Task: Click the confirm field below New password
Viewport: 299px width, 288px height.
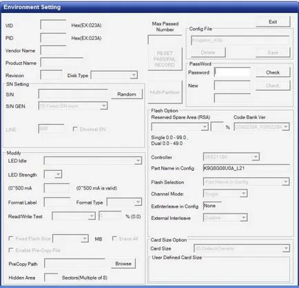Action: click(232, 98)
